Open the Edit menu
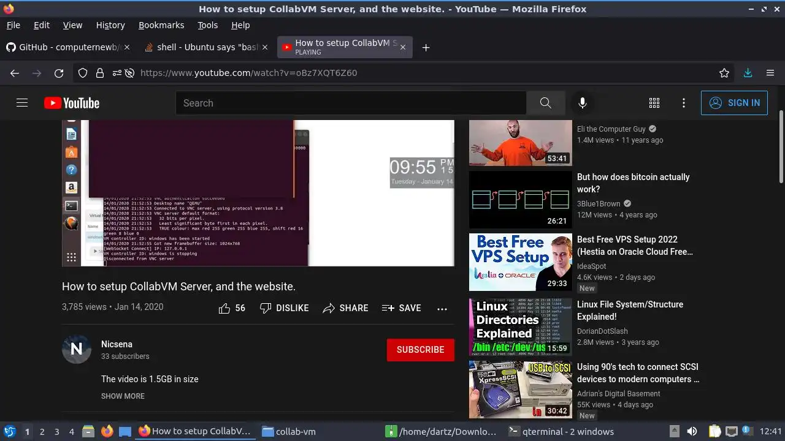 [42, 25]
